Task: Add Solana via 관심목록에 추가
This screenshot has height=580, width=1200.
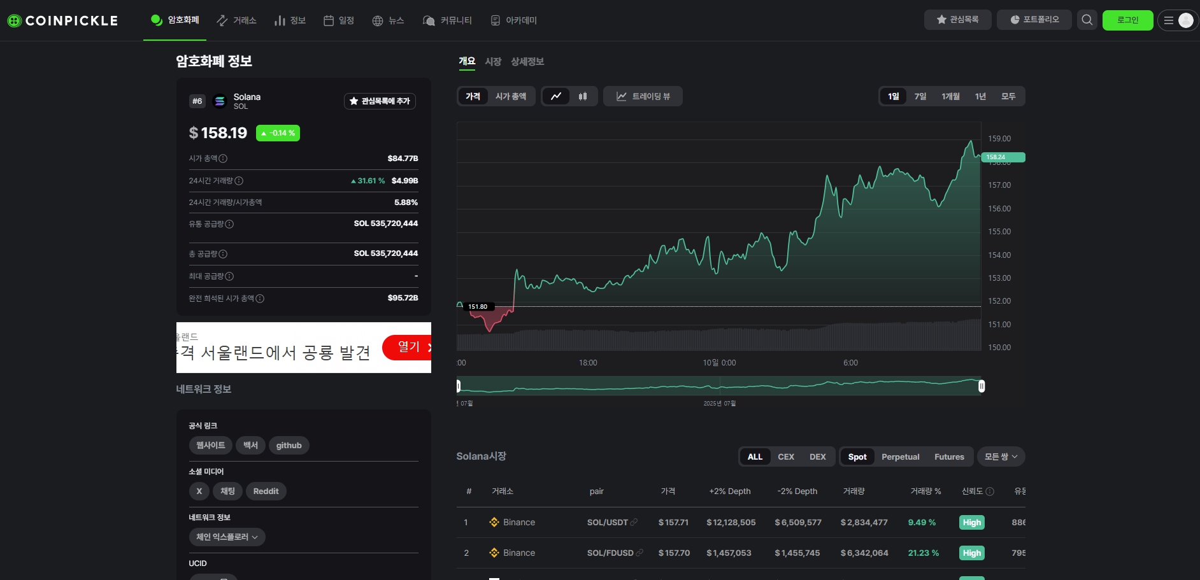Action: point(380,101)
